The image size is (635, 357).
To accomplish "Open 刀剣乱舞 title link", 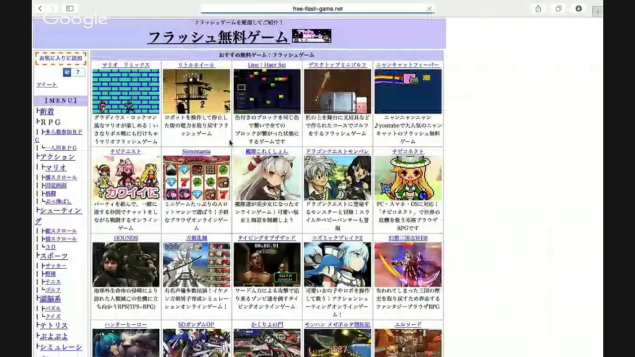I will click(x=196, y=238).
